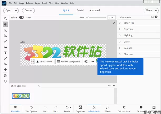Collapse the photo bin with chevron

point(114,85)
